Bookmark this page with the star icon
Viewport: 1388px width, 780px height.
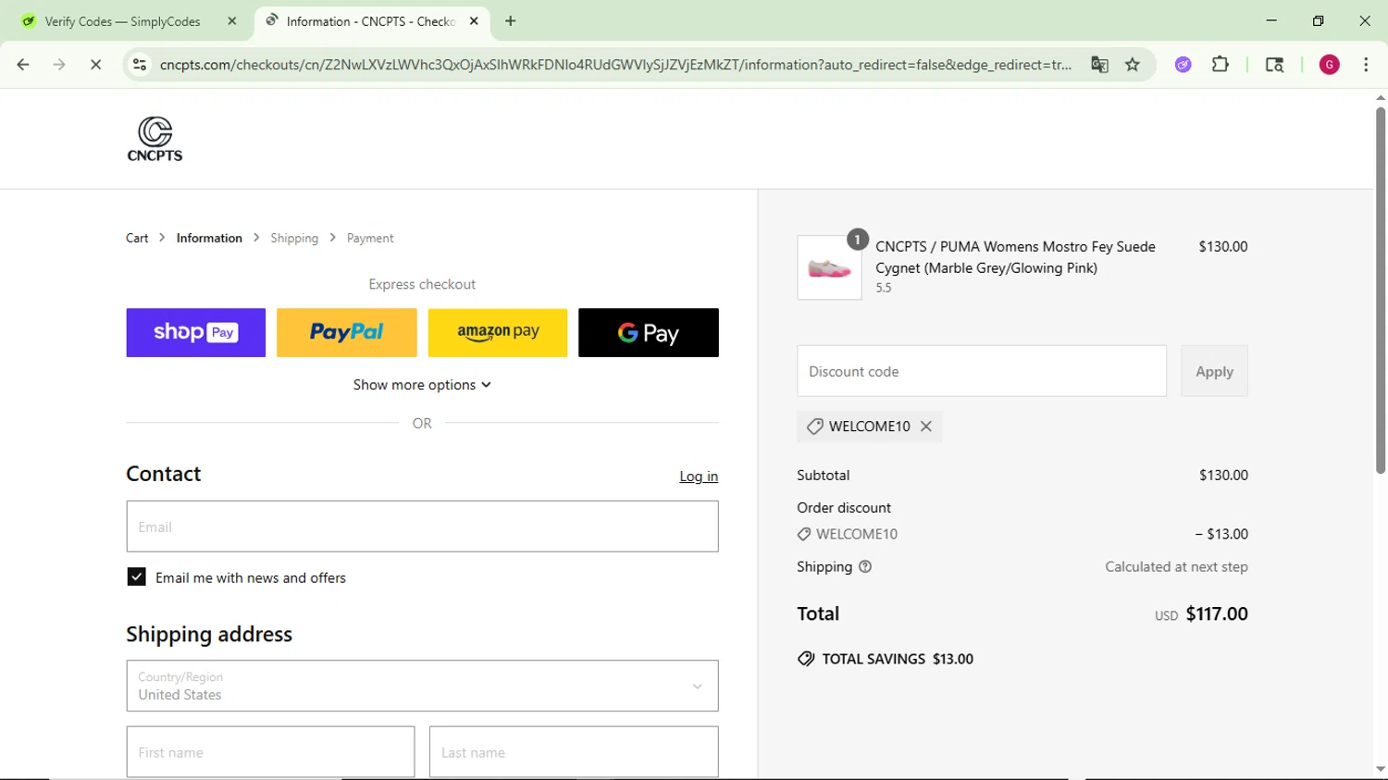click(x=1133, y=65)
